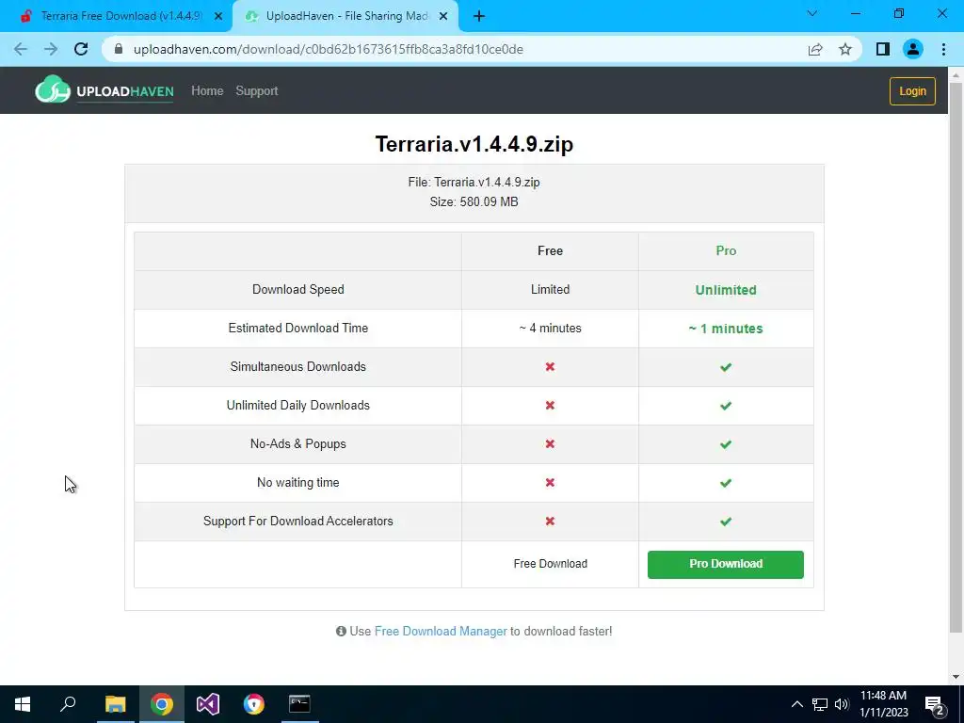Viewport: 964px width, 723px height.
Task: Click the green check for Unlimited Daily Downloads
Action: pos(726,406)
